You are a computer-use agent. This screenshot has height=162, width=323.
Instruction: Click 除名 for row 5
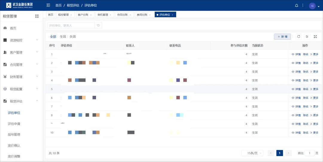[x=306, y=89]
